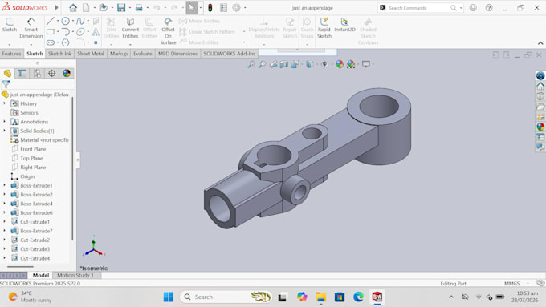The image size is (546, 307).
Task: Click Convert Entities tool
Action: [130, 28]
